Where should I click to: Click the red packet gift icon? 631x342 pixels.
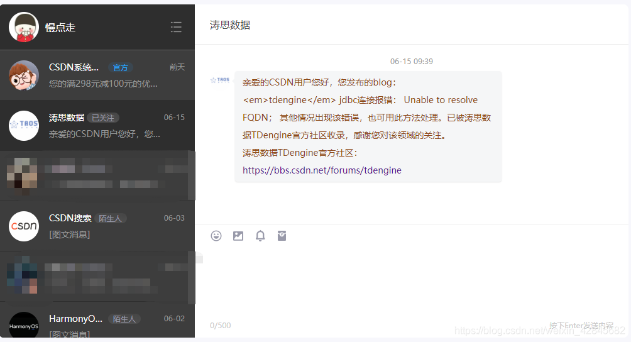[x=282, y=236]
